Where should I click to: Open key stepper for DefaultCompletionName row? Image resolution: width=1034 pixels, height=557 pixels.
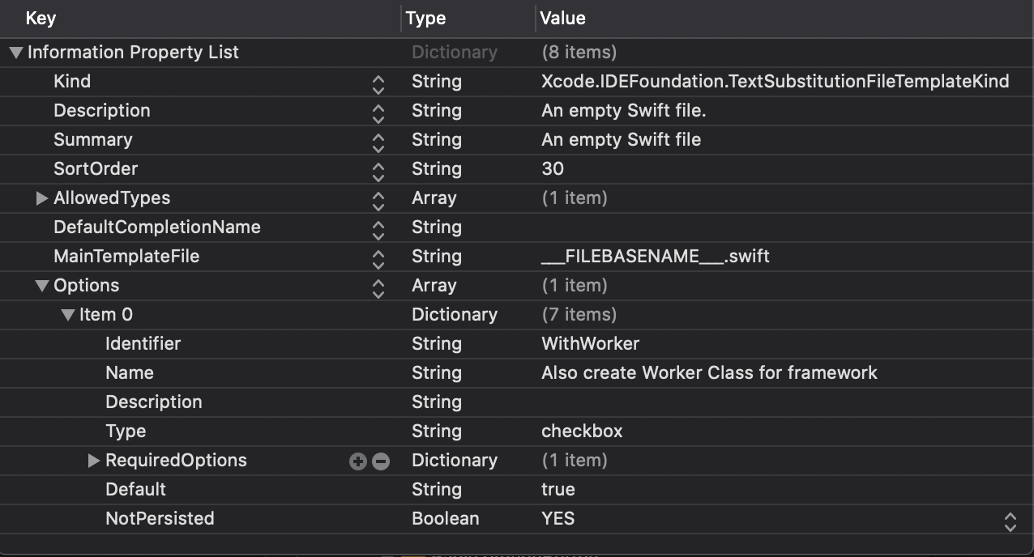point(378,228)
